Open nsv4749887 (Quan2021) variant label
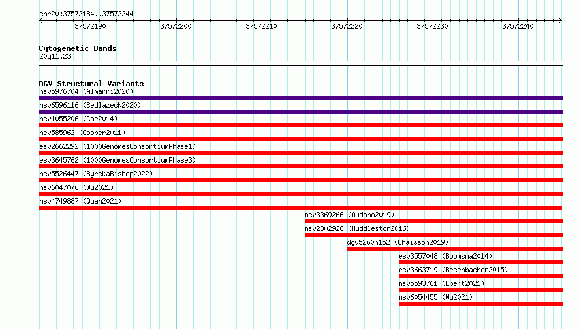Viewport: 581px width, 329px height. click(x=80, y=201)
